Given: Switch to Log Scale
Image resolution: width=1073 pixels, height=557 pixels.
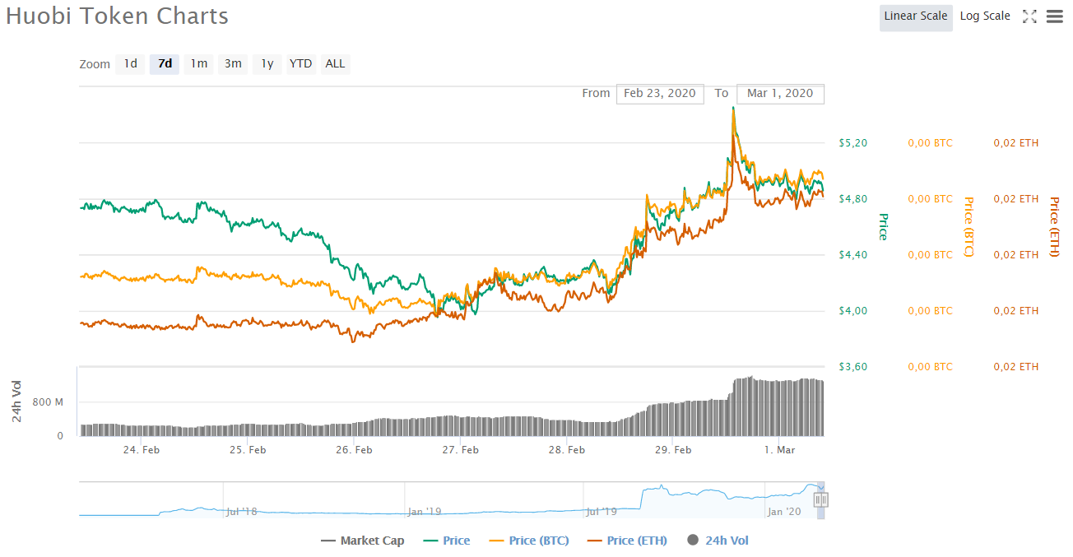Looking at the screenshot, I should click(985, 16).
